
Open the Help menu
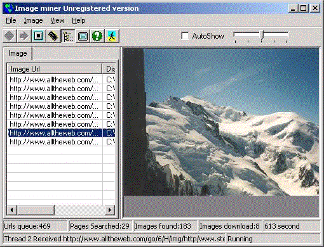79,20
